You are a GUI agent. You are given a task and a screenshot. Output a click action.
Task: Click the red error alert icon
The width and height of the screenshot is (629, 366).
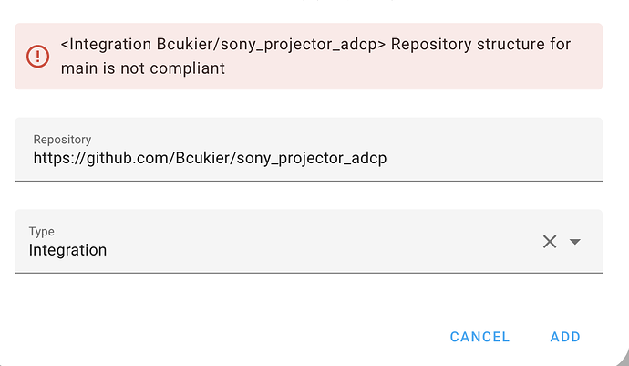coord(37,57)
